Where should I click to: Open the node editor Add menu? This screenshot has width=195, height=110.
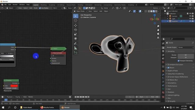[x=31, y=8]
